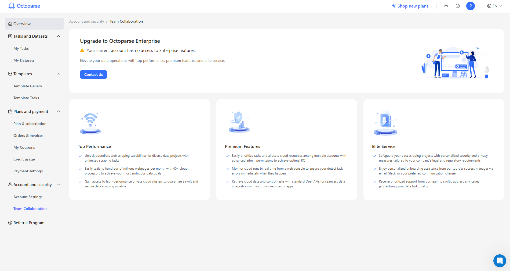Click the 'no access to Enterprise features' warning text
The image size is (510, 271).
141,50
